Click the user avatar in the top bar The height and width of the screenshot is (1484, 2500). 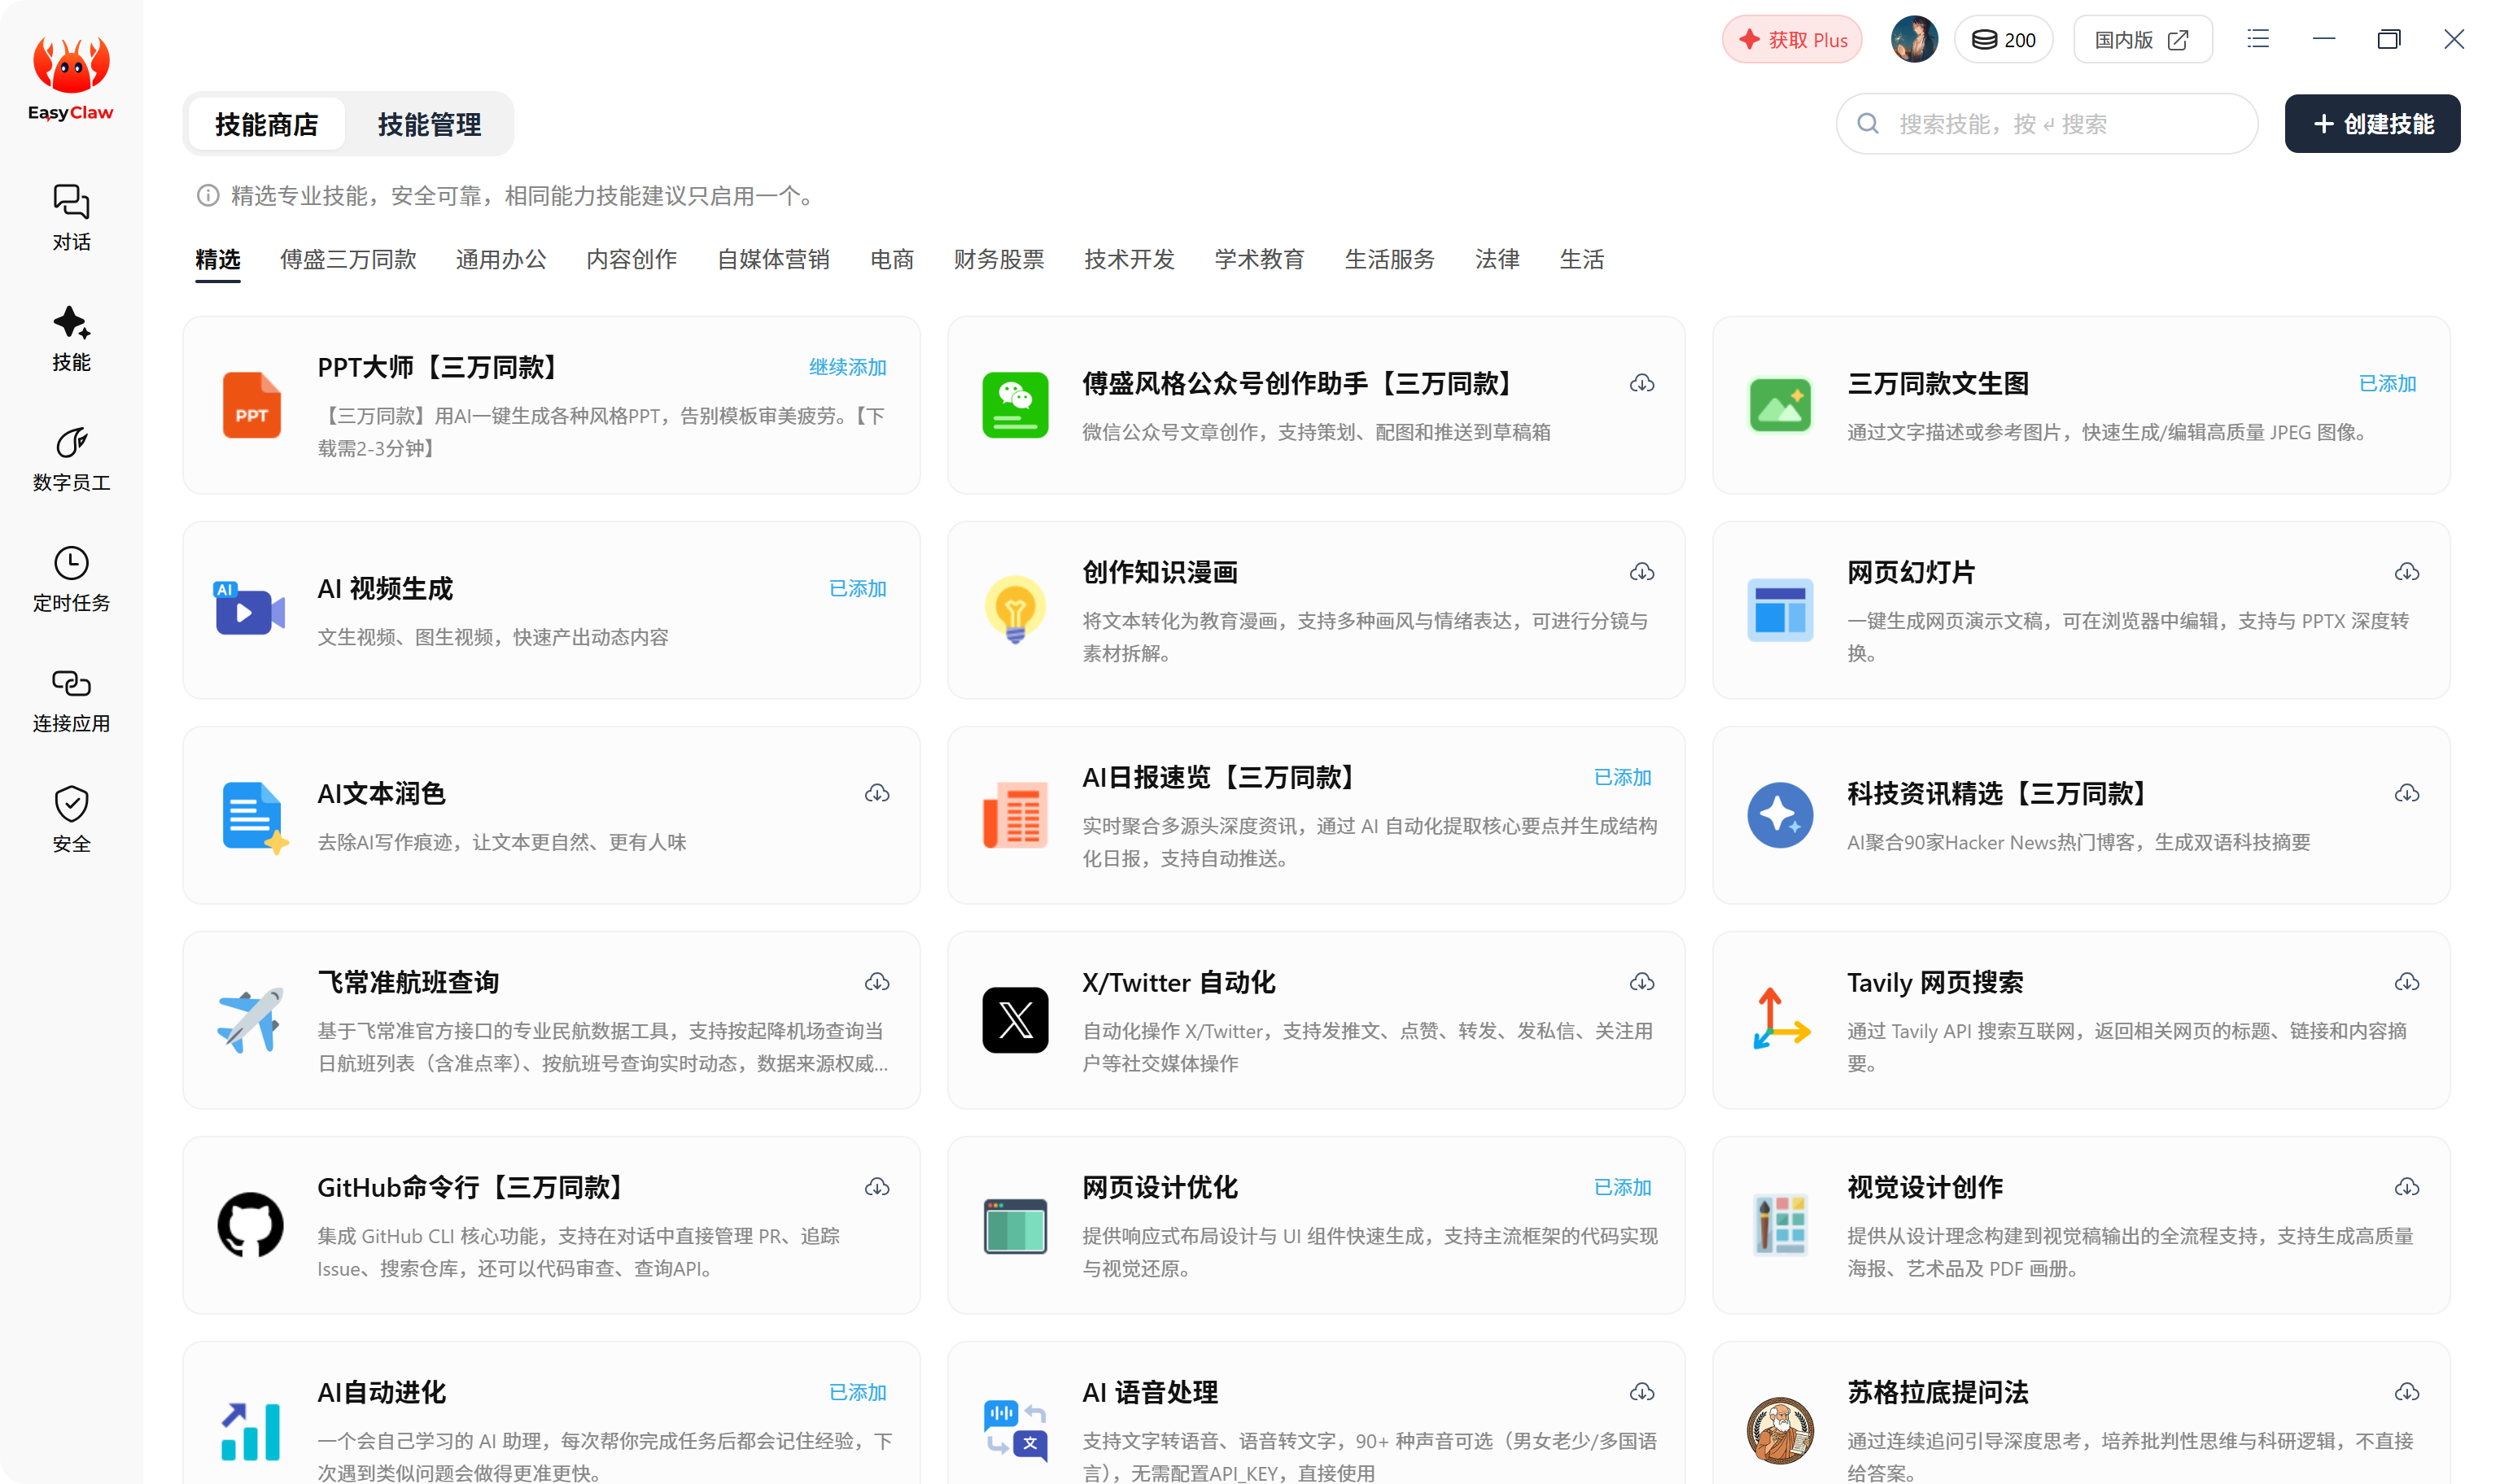tap(1913, 40)
